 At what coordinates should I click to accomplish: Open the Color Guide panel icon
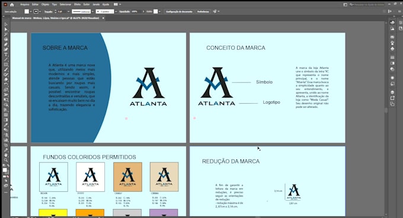click(392, 29)
